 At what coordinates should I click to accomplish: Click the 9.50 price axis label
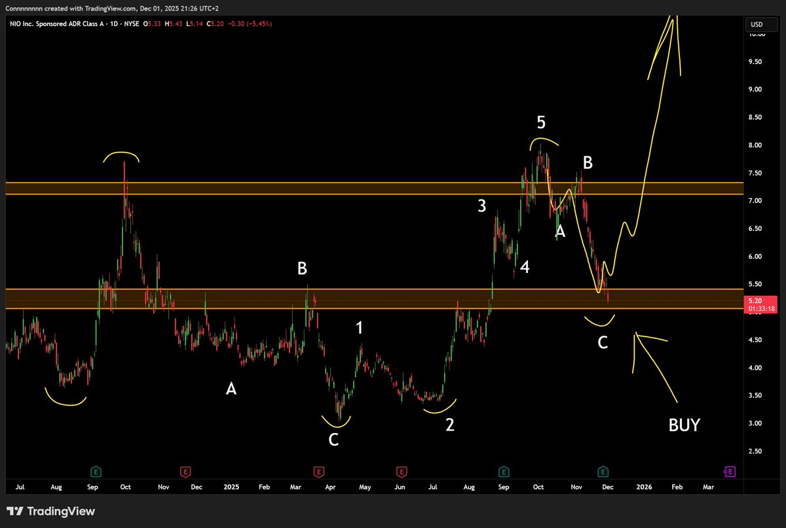[x=755, y=62]
